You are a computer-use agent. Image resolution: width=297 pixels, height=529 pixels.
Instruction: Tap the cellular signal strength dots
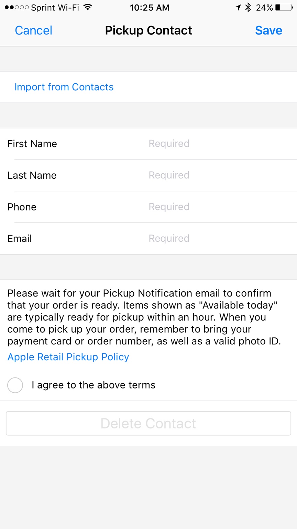16,7
